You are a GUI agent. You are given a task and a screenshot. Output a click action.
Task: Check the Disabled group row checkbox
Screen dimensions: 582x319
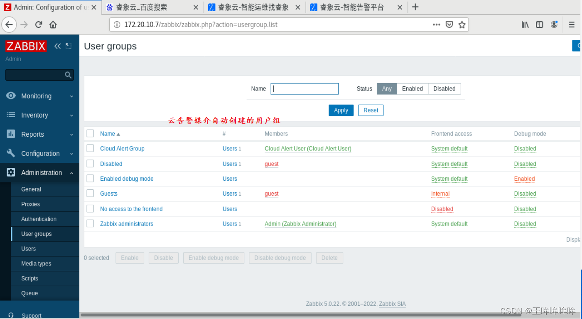pyautogui.click(x=90, y=163)
